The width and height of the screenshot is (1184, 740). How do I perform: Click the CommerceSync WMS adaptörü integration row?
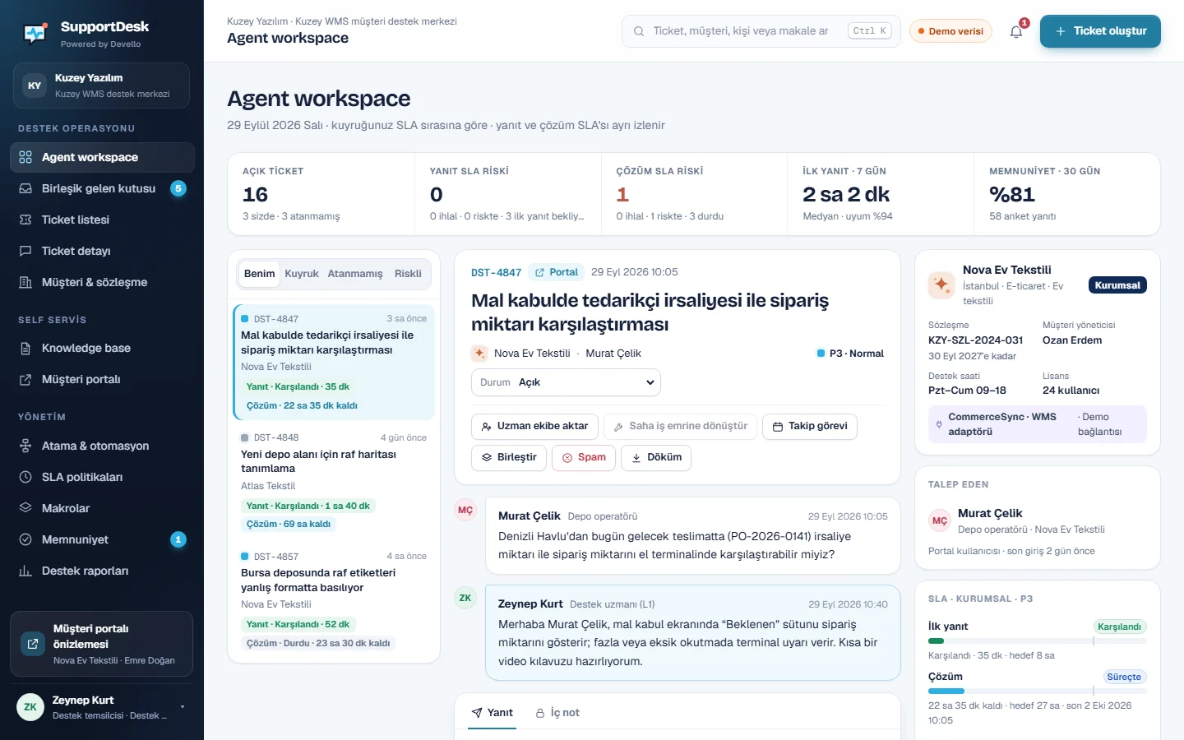1038,424
